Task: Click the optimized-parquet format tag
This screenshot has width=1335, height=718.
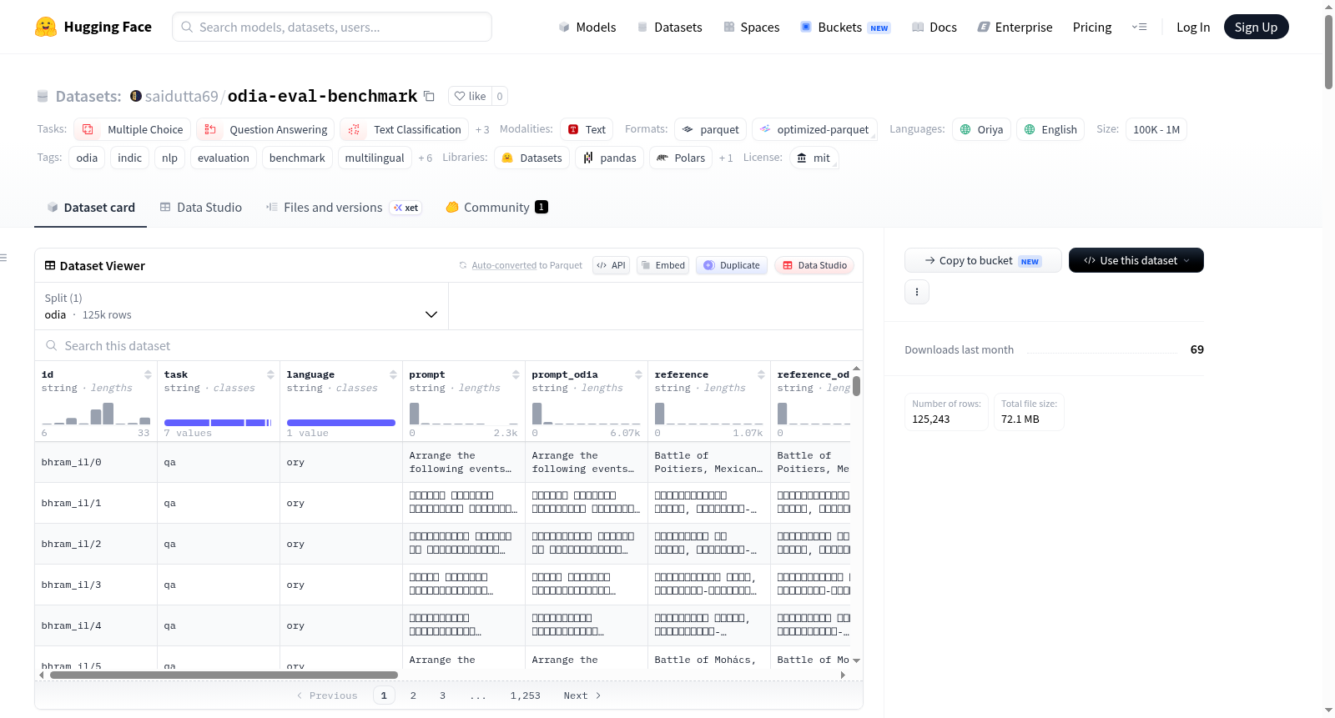Action: [x=815, y=129]
